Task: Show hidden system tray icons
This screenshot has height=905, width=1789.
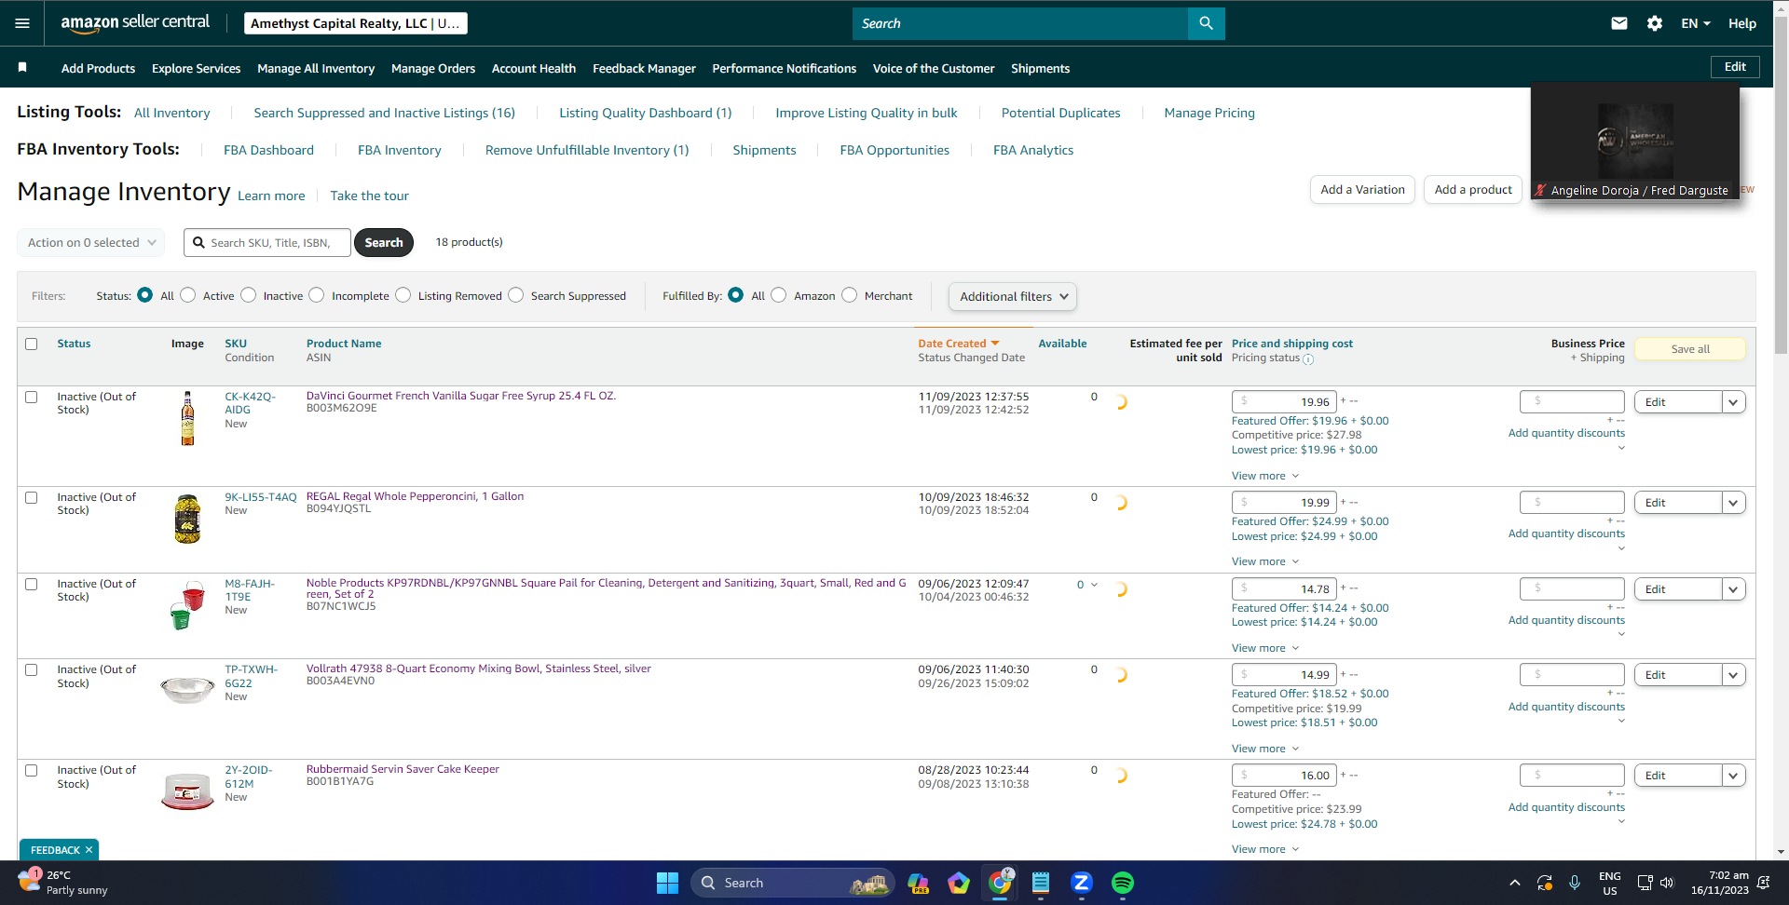Action: pos(1515,883)
